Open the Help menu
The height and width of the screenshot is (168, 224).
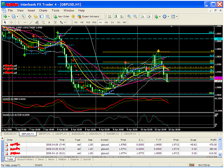(x=81, y=10)
